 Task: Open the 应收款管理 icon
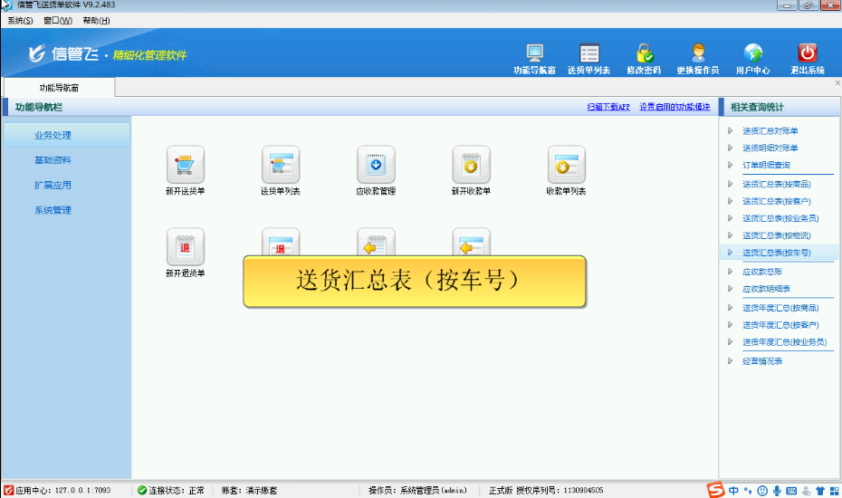[376, 165]
